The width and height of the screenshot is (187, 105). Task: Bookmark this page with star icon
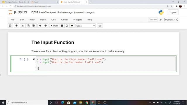point(172,6)
